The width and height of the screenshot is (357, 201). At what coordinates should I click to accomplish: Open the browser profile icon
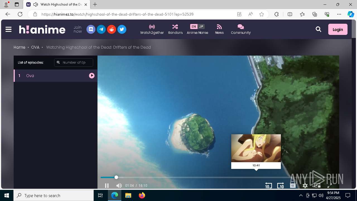click(x=6, y=4)
